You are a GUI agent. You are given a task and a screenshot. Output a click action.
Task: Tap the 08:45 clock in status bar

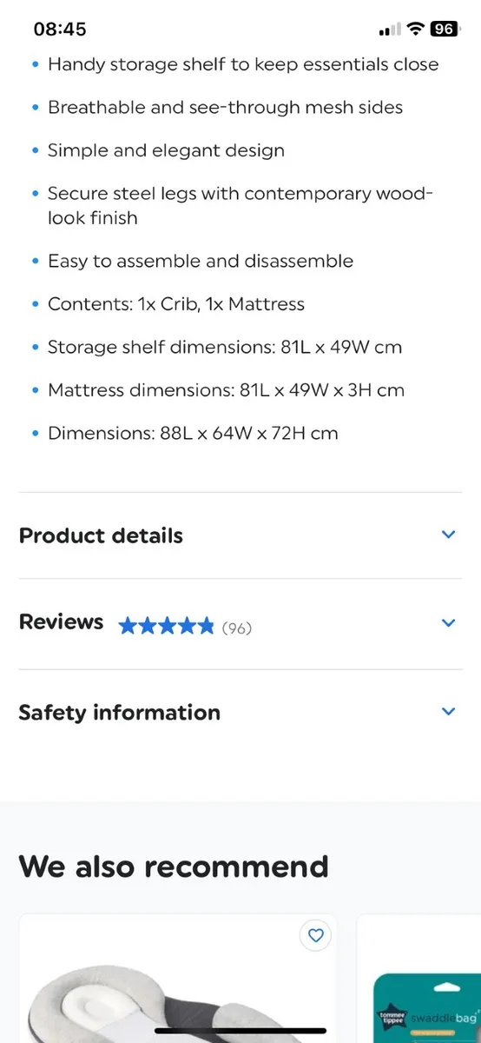tap(60, 29)
